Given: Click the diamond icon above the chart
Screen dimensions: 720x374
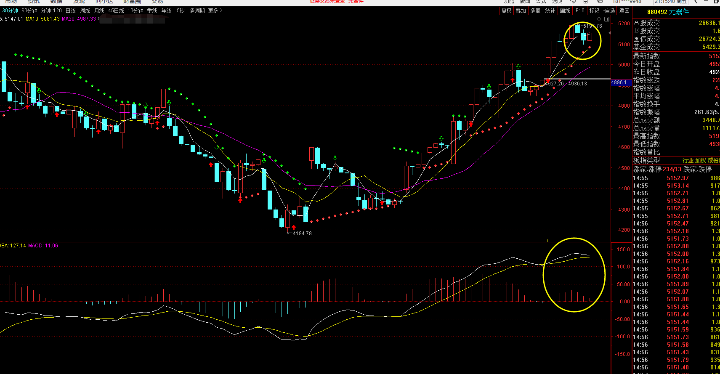Looking at the screenshot, I should pos(599,19).
